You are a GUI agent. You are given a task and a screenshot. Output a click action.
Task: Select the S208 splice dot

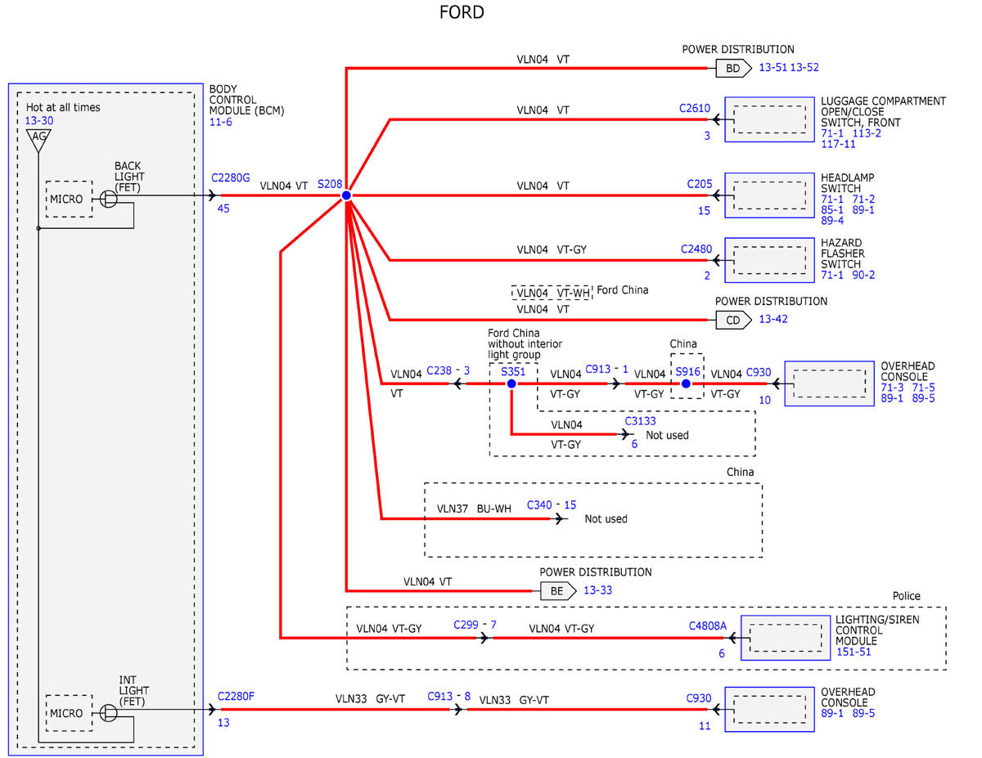[346, 195]
